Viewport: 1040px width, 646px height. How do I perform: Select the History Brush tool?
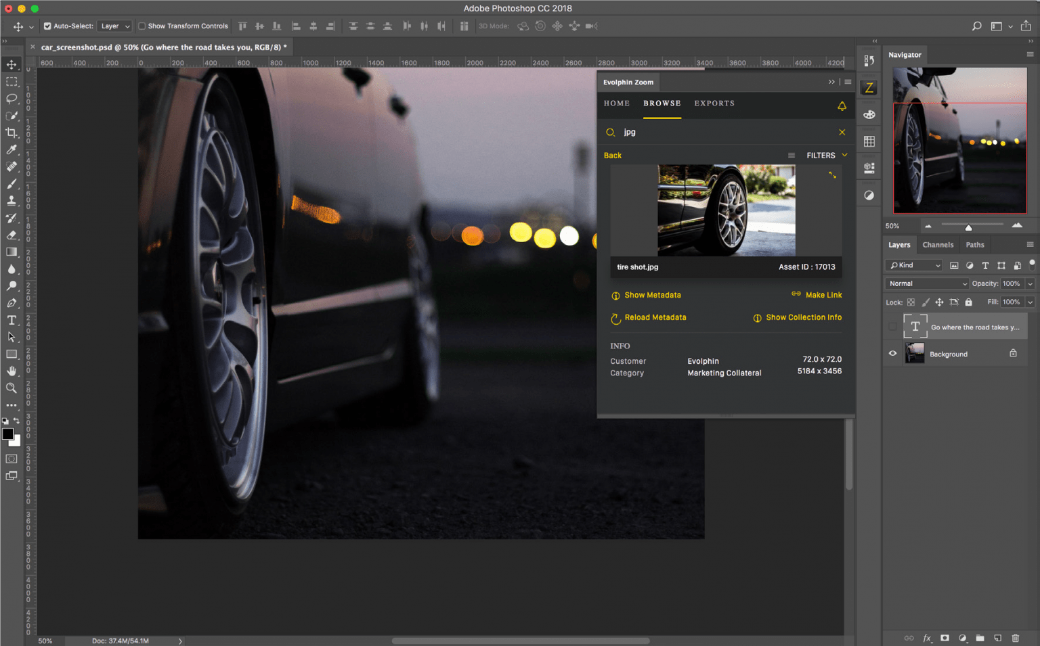coord(12,218)
